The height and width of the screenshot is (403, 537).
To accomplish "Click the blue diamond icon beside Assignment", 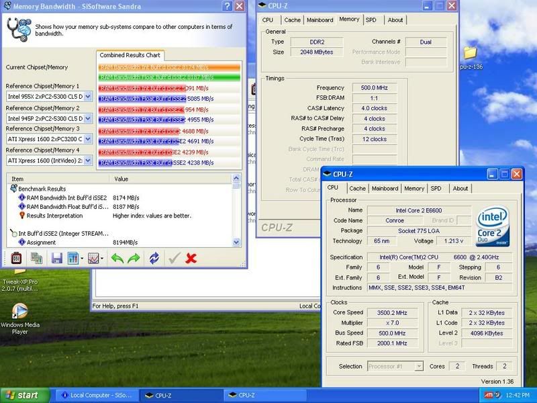I will point(22,242).
